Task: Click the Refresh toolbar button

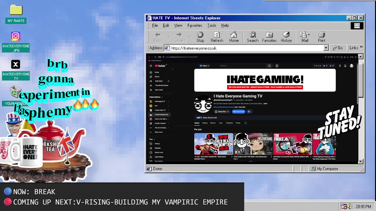Action: pos(217,37)
